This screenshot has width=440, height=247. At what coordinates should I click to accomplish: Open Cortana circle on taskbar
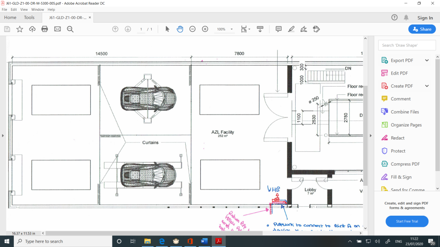pyautogui.click(x=119, y=241)
